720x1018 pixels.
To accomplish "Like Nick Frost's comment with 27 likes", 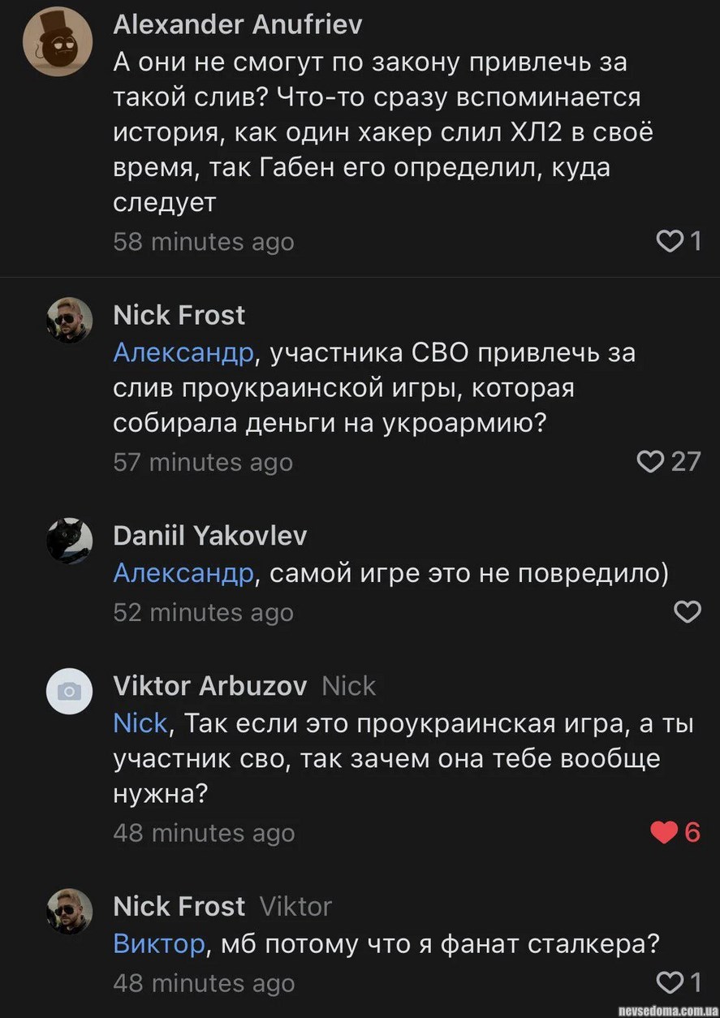I will 650,461.
